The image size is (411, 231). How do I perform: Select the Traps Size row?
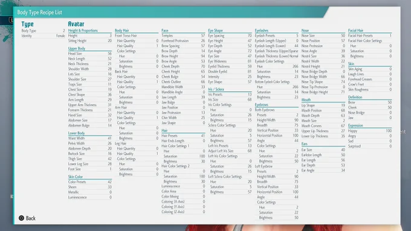coord(90,84)
